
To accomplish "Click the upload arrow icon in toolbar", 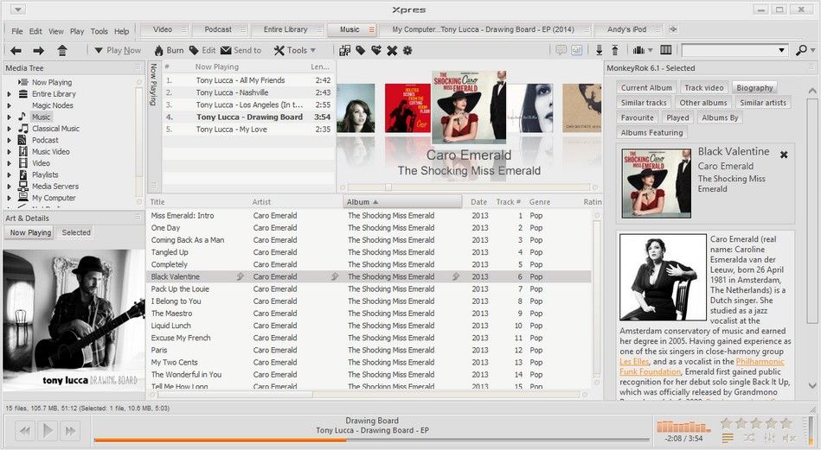I will 615,50.
